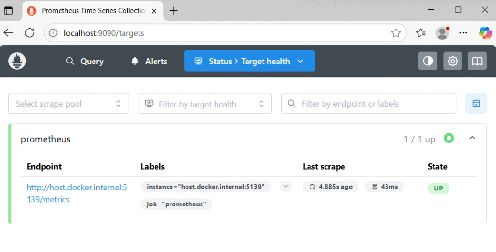This screenshot has height=252, width=496.
Task: Open the Filter by target health dropdown
Action: (205, 104)
